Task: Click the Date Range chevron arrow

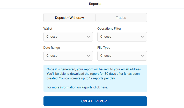Action: (x=88, y=56)
